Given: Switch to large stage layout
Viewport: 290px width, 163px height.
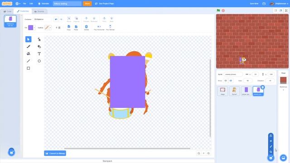Looking at the screenshot, I should pyautogui.click(x=281, y=10).
